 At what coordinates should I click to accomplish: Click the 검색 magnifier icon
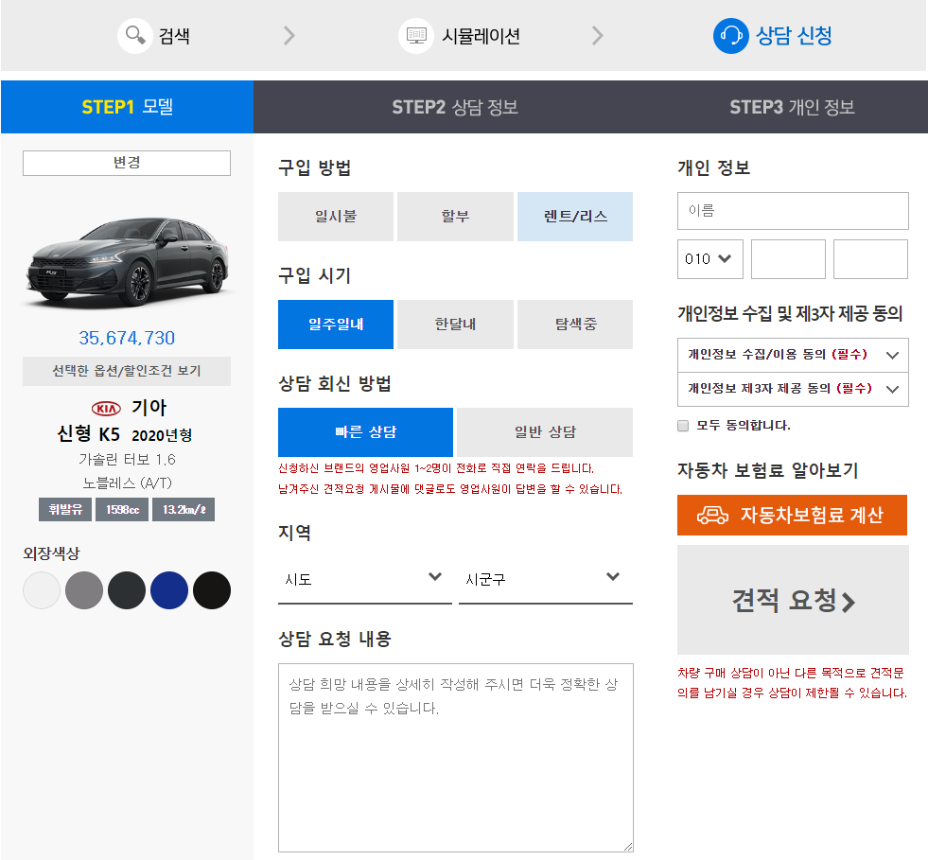point(135,36)
